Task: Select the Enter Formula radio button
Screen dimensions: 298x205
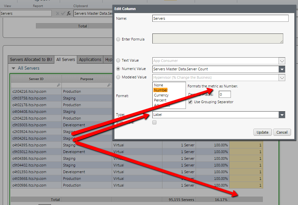Action: click(118, 39)
